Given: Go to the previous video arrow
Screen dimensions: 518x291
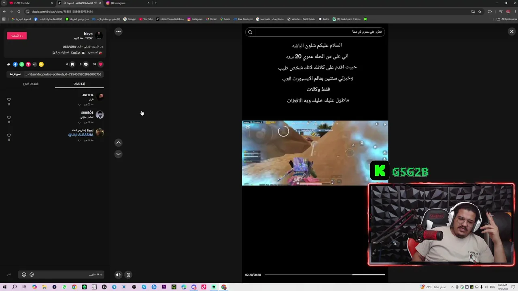Looking at the screenshot, I should [x=118, y=142].
